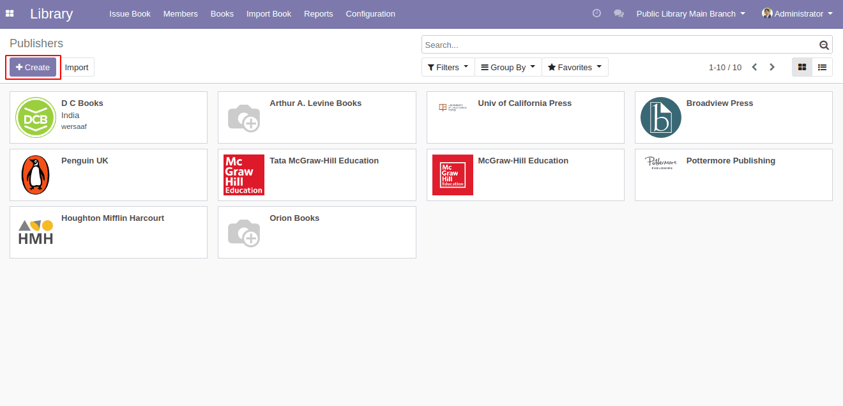The width and height of the screenshot is (843, 406).
Task: Click Arthur A. Levine Books placeholder image
Action: 244,117
